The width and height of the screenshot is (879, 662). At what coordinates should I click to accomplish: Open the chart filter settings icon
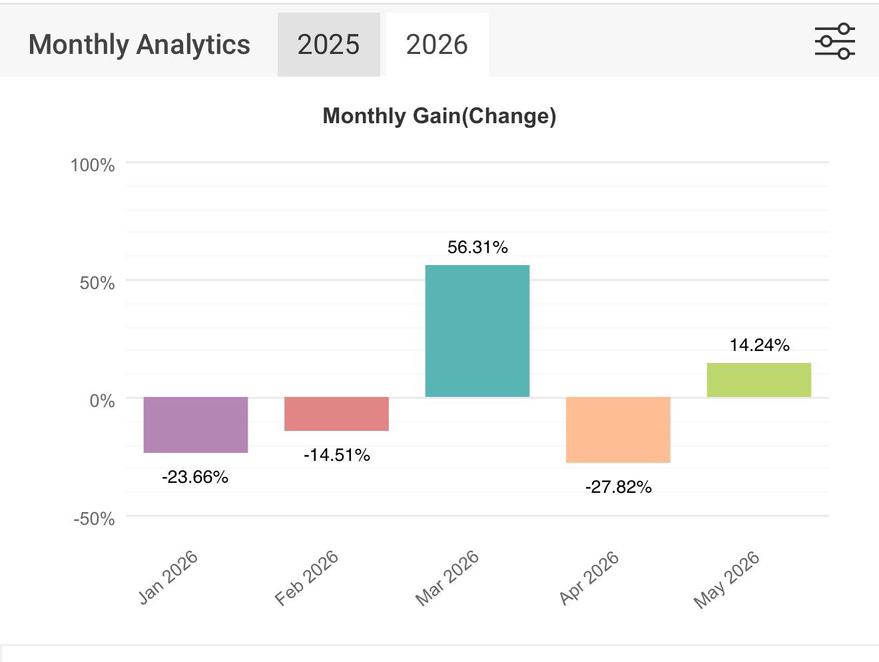click(835, 42)
